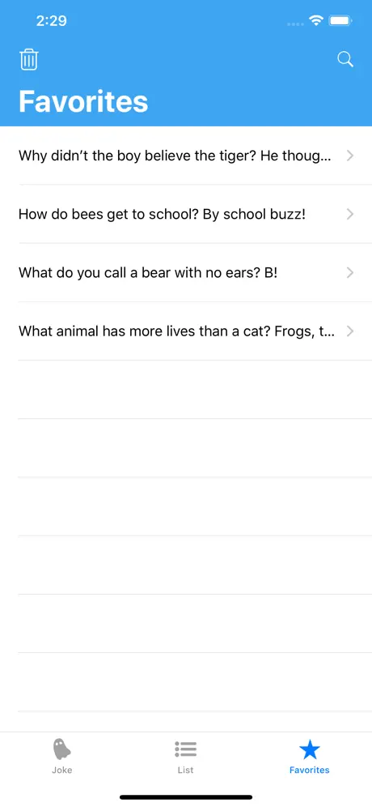
Task: Open the bees school buzz joke
Action: pos(186,214)
